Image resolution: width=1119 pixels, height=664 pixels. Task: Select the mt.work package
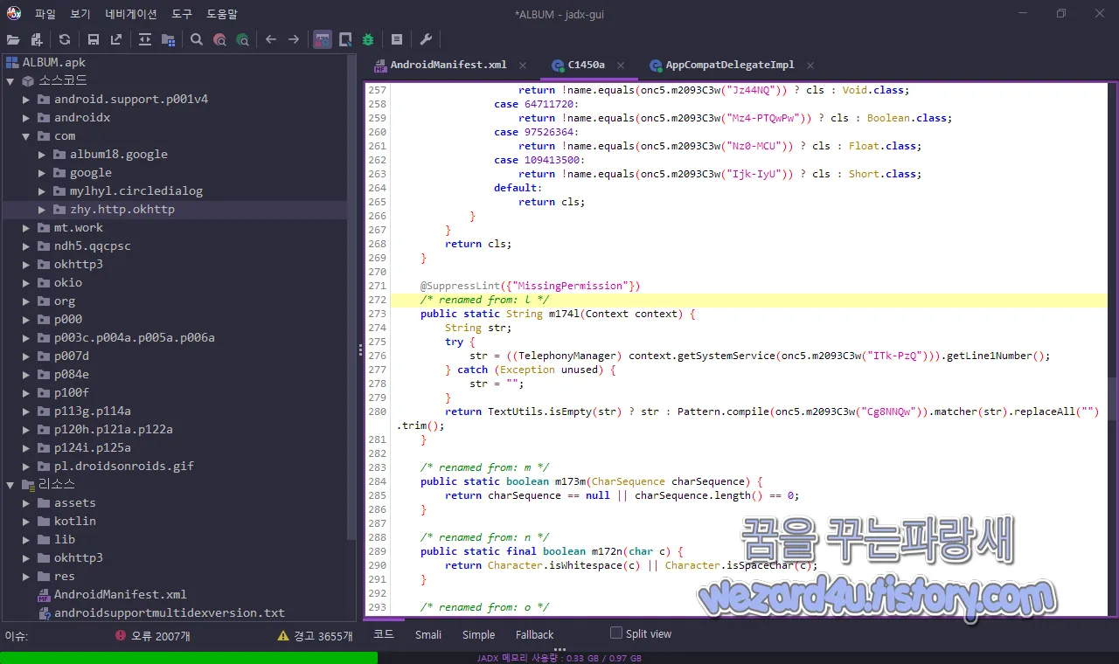[70, 227]
